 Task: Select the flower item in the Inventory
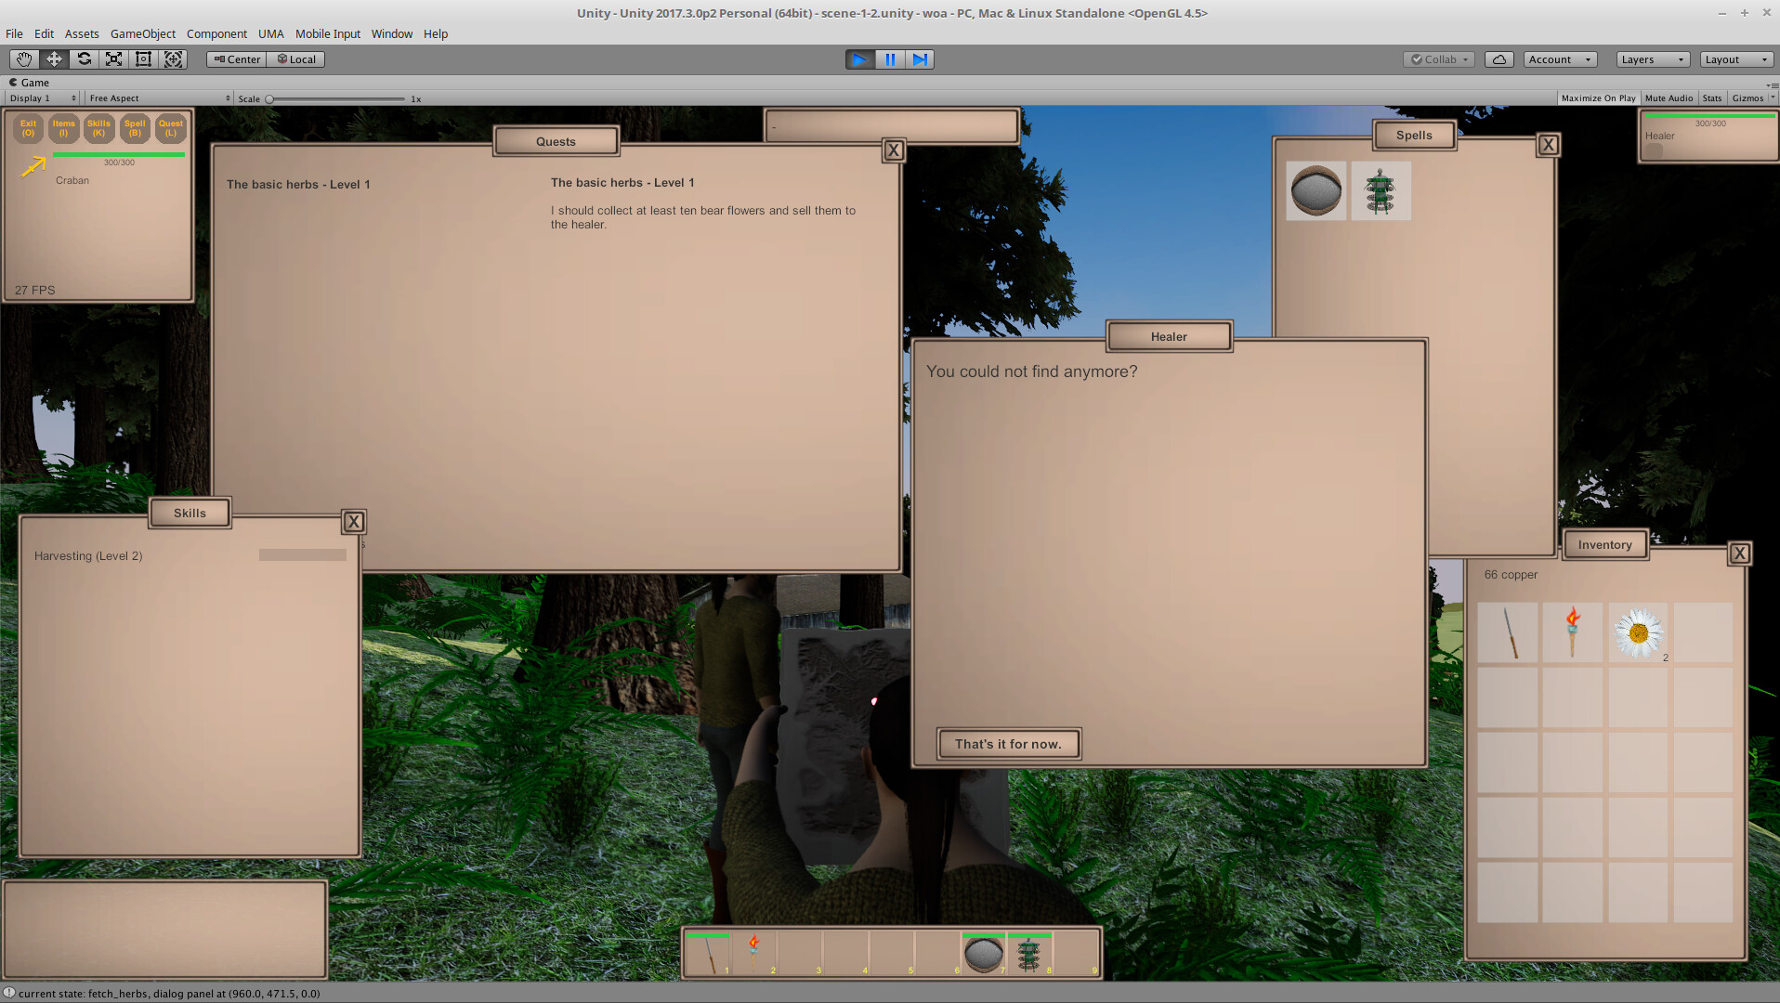(1638, 632)
